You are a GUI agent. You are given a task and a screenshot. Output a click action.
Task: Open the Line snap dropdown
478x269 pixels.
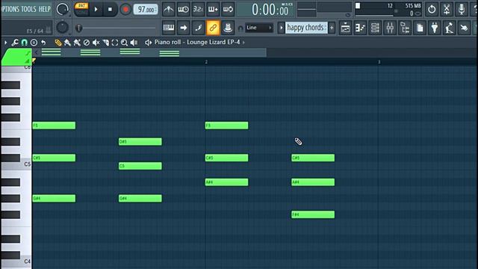(259, 28)
